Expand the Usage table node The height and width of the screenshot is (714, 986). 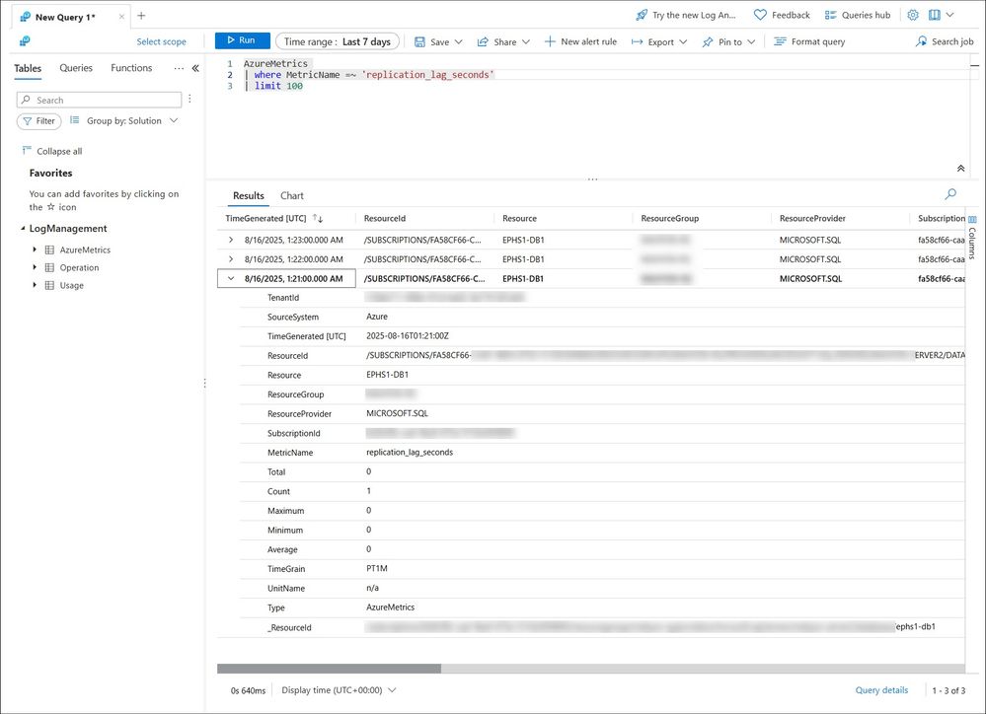point(35,285)
